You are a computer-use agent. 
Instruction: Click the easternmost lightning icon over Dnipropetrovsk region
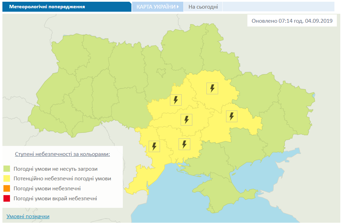pos(232,116)
